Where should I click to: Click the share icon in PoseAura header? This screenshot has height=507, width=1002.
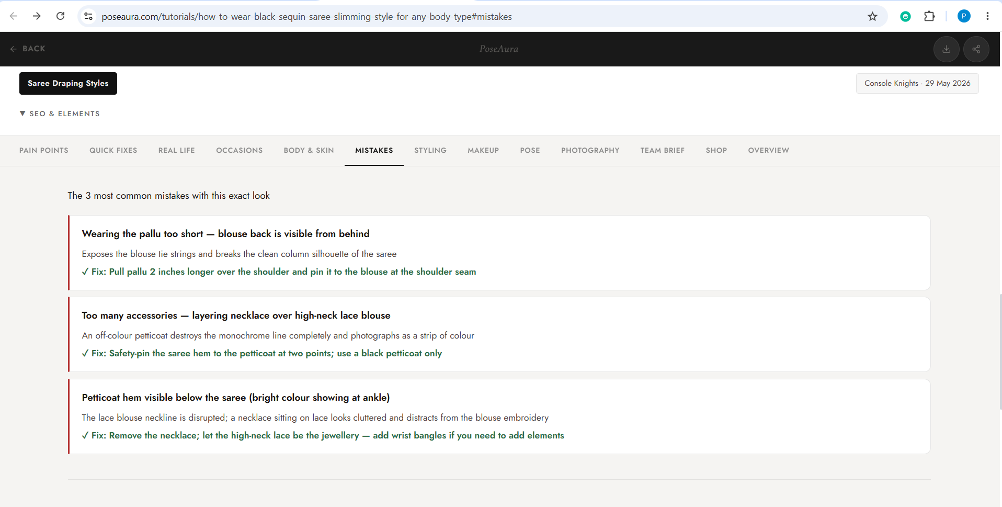point(976,49)
